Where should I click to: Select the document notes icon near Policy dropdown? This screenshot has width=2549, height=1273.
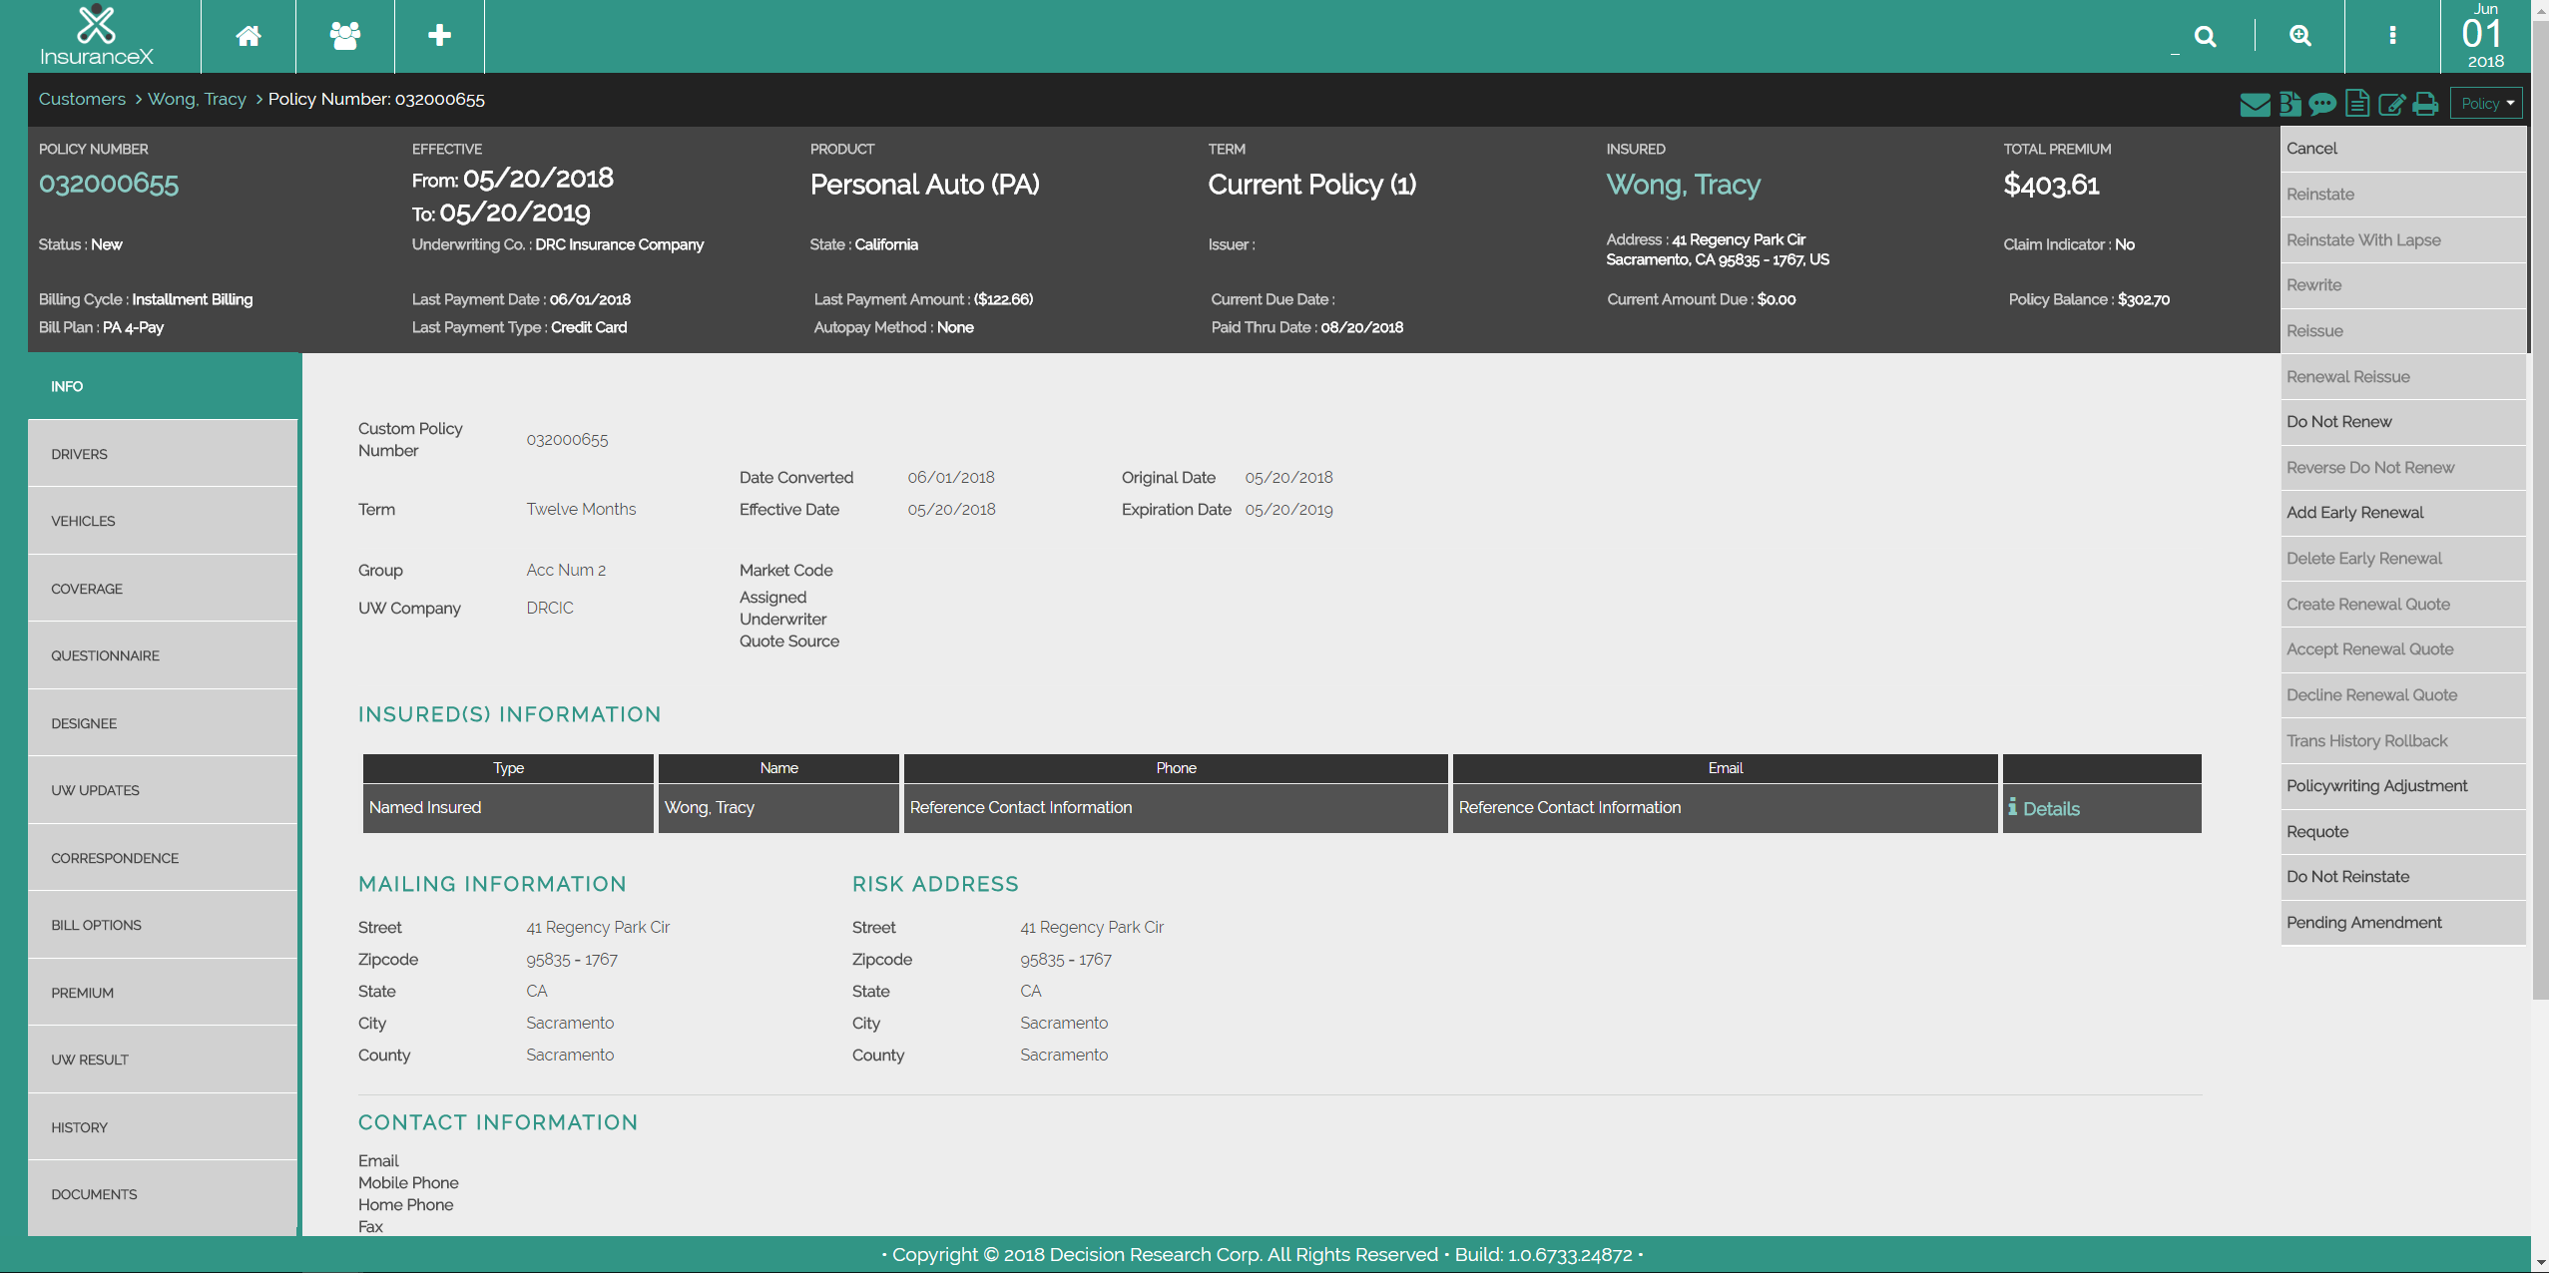(2357, 103)
